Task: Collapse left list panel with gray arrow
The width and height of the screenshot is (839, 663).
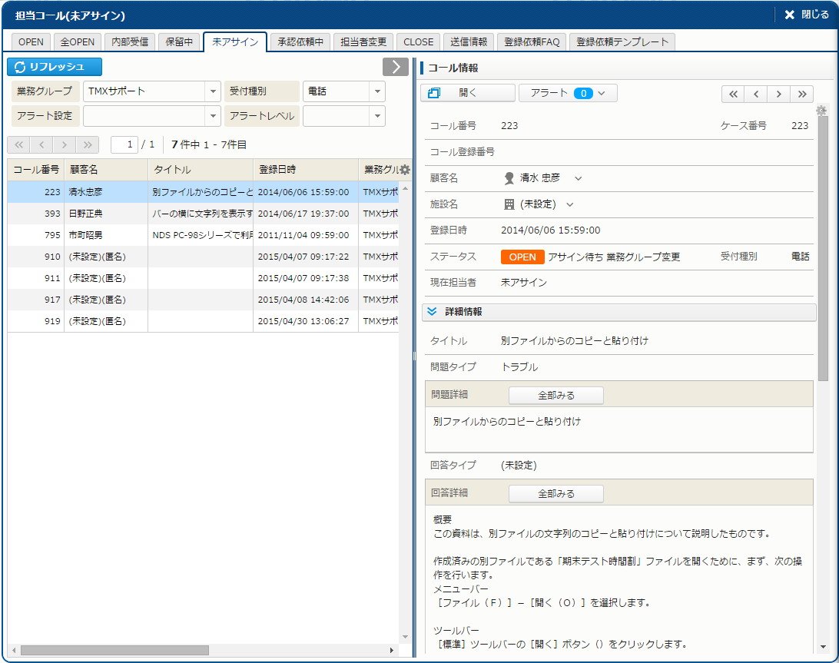Action: (x=395, y=67)
